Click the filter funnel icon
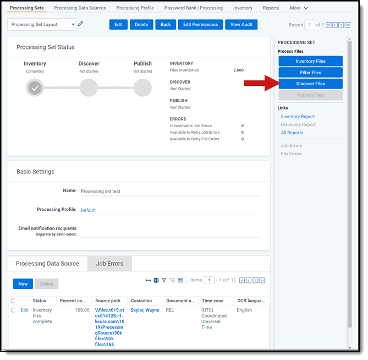 (164, 280)
